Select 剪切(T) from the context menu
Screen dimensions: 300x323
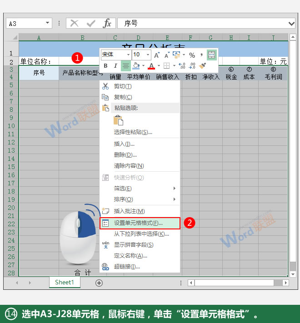pyautogui.click(x=140, y=86)
